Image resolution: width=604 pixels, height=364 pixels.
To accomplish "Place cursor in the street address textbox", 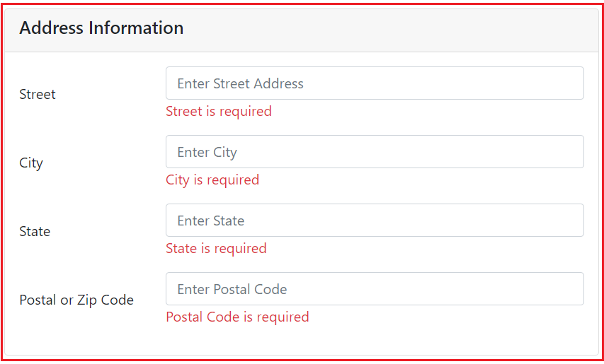I will coord(375,83).
